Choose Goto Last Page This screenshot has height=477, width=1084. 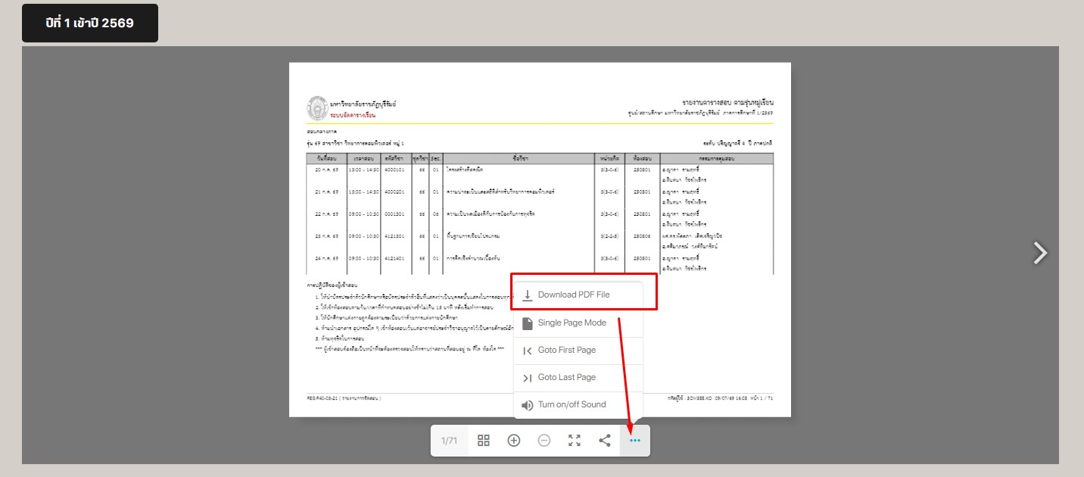point(578,377)
